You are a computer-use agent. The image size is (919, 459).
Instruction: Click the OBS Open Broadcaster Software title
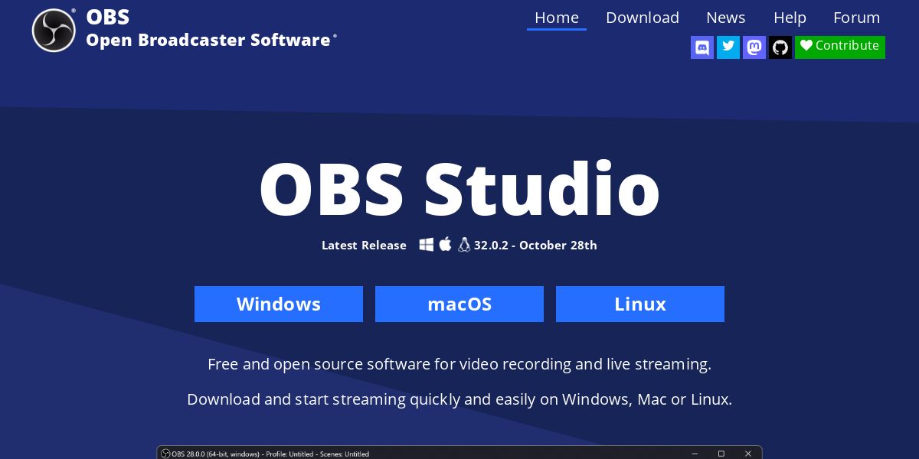(x=211, y=28)
